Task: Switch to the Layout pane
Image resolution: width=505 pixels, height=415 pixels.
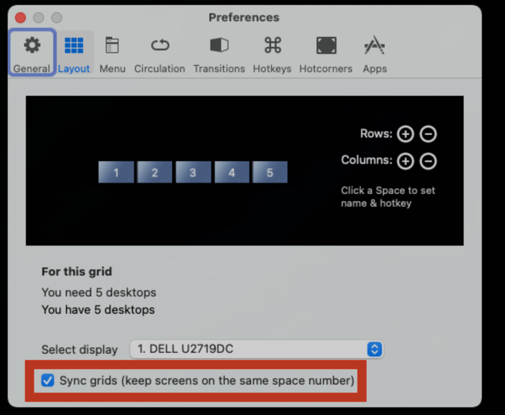Action: [x=74, y=51]
